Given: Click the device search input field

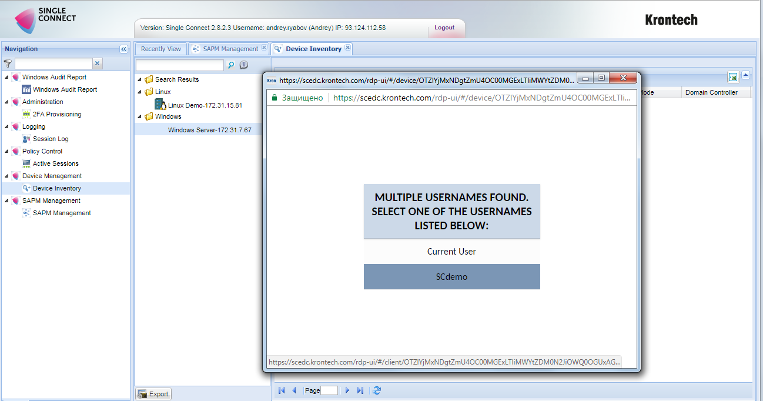Looking at the screenshot, I should (180, 65).
